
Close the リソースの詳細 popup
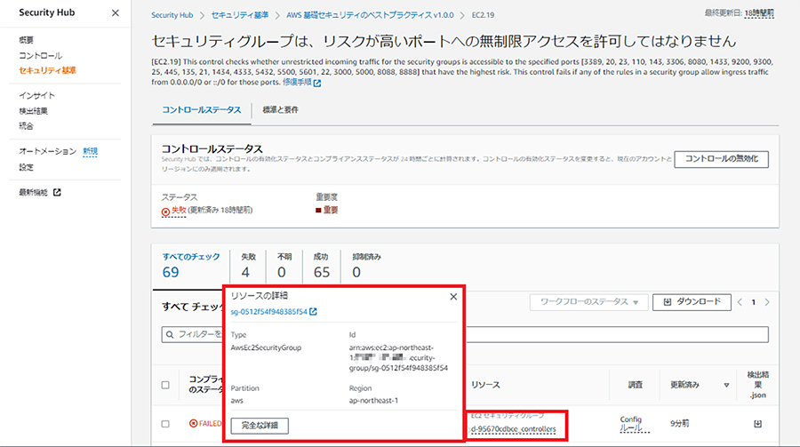453,297
